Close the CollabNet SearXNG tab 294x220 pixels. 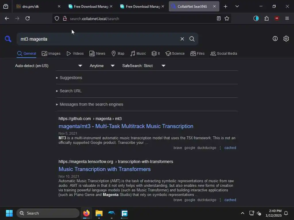click(214, 6)
